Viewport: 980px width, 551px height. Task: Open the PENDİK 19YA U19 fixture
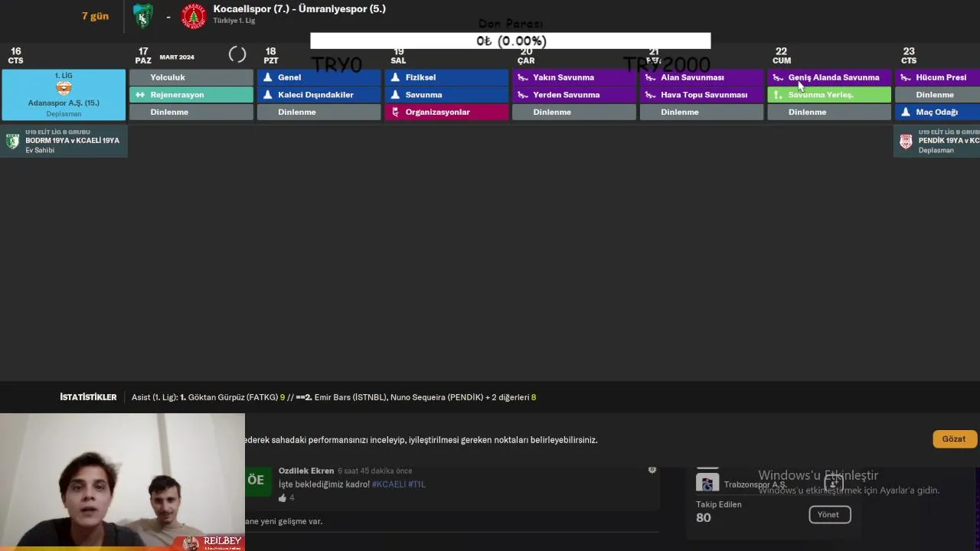pos(936,141)
